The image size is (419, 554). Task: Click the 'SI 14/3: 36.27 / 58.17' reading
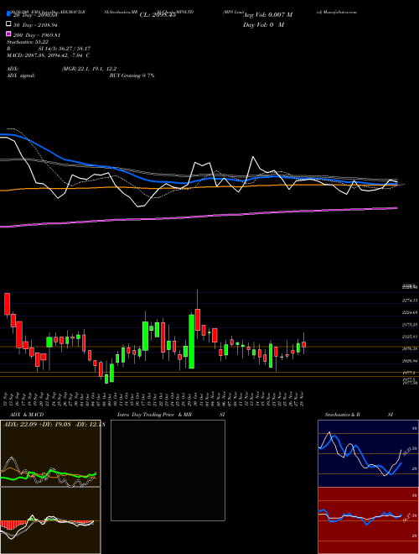(x=64, y=49)
